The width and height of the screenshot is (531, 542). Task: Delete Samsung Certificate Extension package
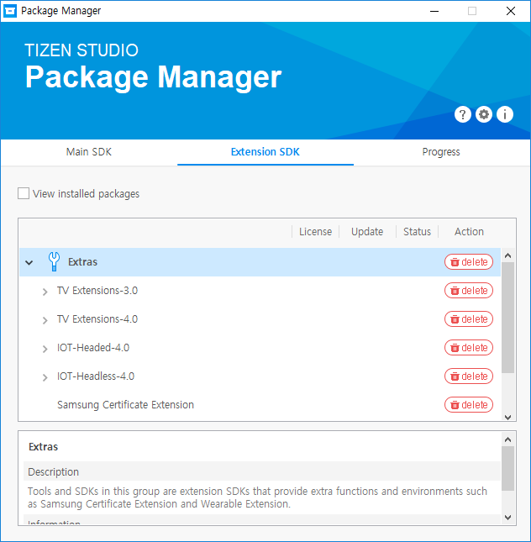click(x=469, y=405)
